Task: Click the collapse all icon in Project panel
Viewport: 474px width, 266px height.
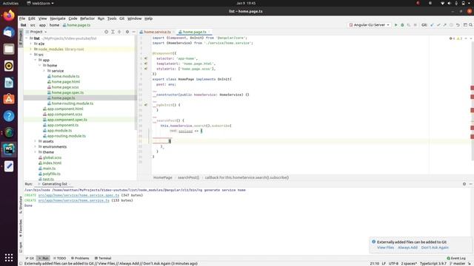Action: tap(119, 32)
